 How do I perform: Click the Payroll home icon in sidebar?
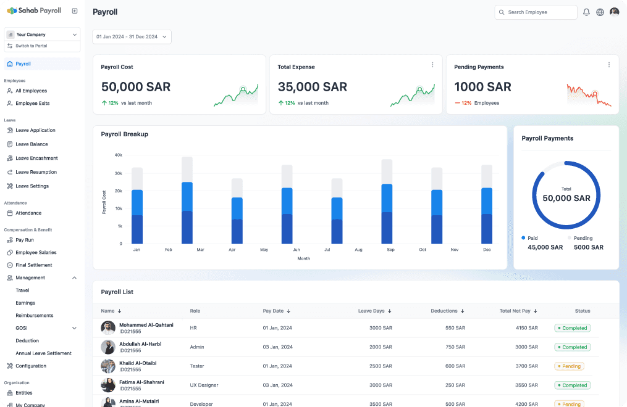(x=10, y=64)
